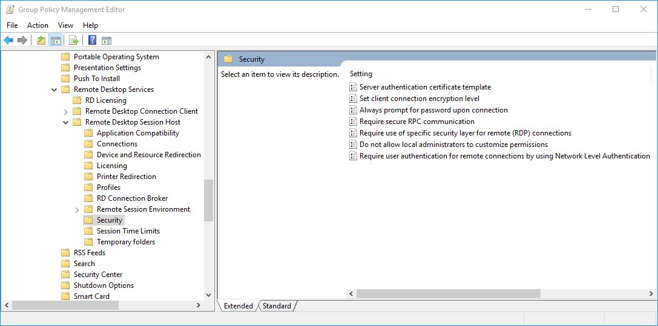The image size is (658, 326).
Task: Toggle the Show/Hide Action Pane icon
Action: pos(107,41)
